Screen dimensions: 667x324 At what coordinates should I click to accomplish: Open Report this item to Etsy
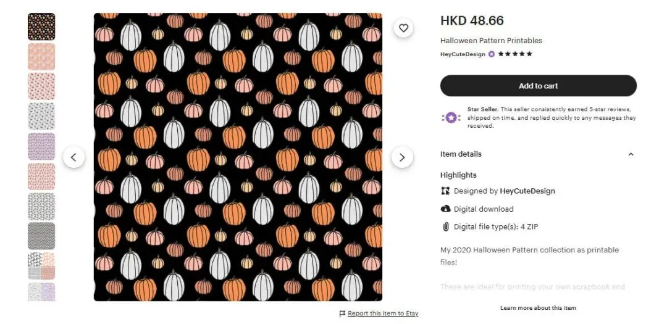click(383, 314)
